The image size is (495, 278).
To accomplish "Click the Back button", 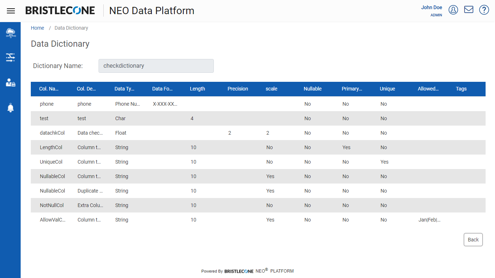I will (473, 240).
